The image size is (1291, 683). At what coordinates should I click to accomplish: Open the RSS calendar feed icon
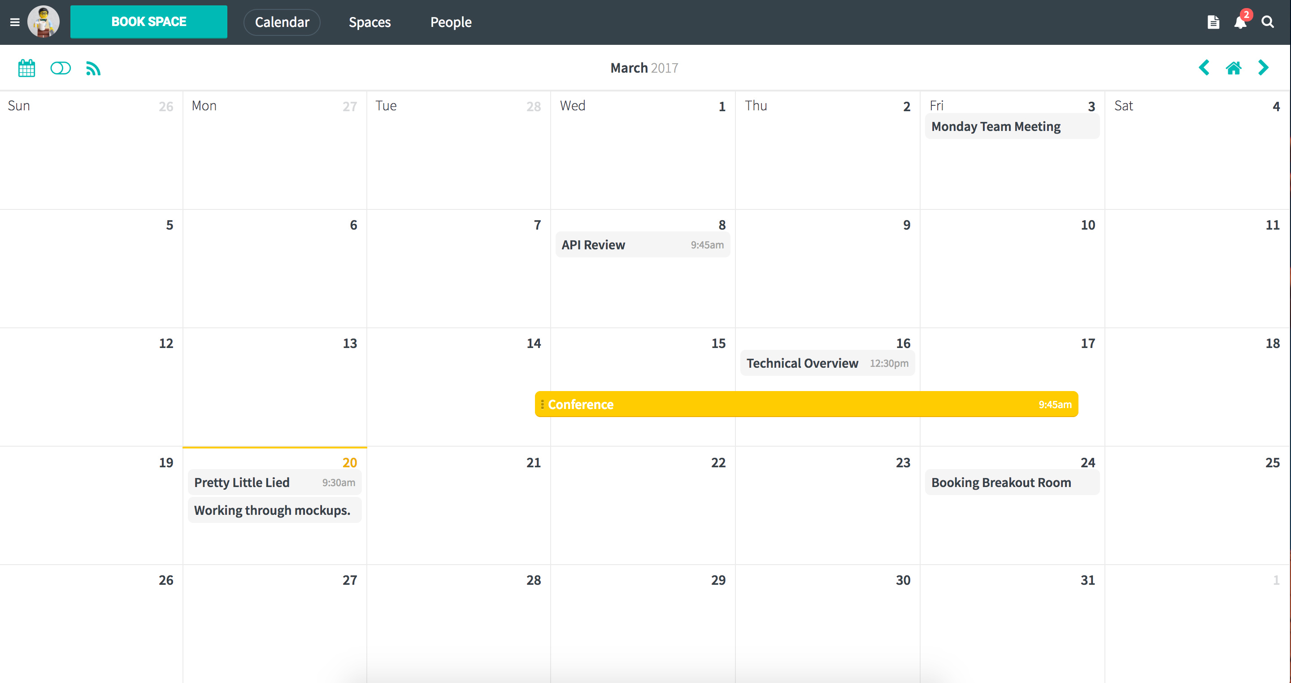pos(93,68)
